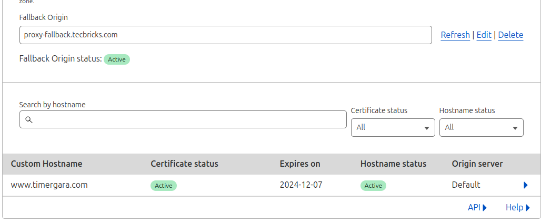Click the Edit fallback origin link

tap(484, 35)
